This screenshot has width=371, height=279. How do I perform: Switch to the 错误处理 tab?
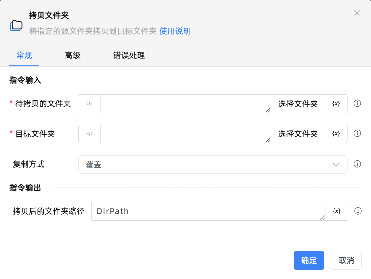coord(129,55)
